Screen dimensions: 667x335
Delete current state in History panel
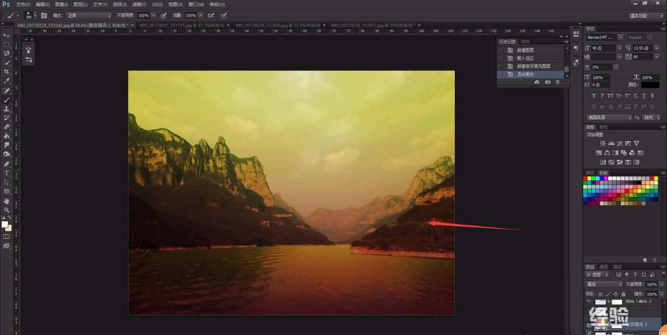(x=558, y=82)
